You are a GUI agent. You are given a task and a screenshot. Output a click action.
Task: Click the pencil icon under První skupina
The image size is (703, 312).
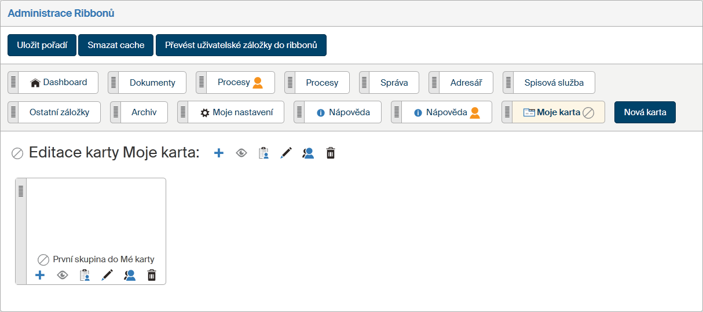tap(107, 276)
